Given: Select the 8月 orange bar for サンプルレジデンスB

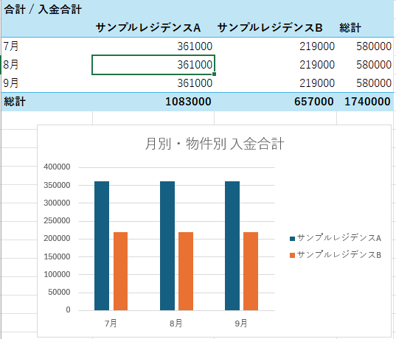Looking at the screenshot, I should 186,271.
